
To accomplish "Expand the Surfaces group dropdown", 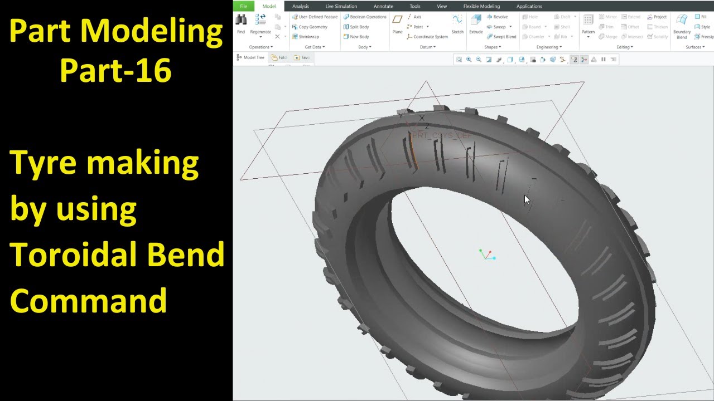I will pos(696,47).
